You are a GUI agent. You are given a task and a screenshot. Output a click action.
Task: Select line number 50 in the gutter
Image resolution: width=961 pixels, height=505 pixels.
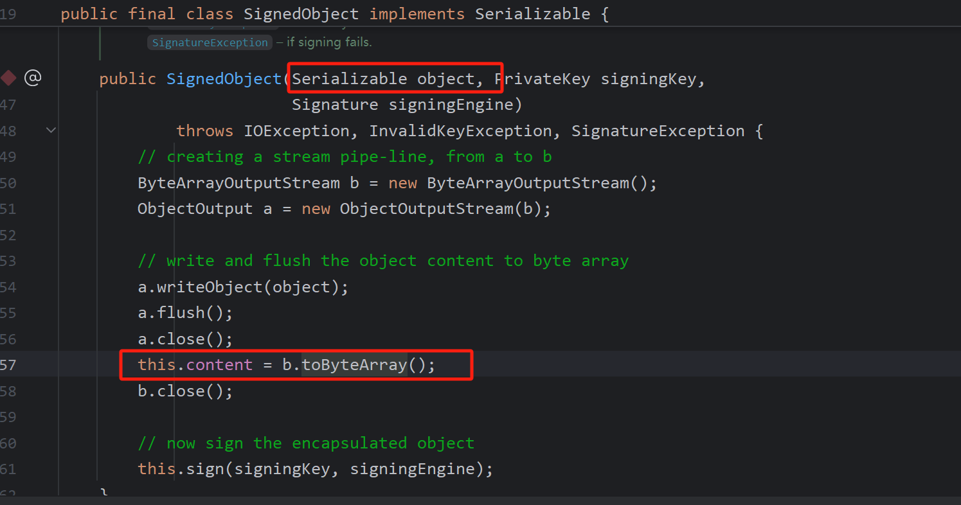[8, 183]
